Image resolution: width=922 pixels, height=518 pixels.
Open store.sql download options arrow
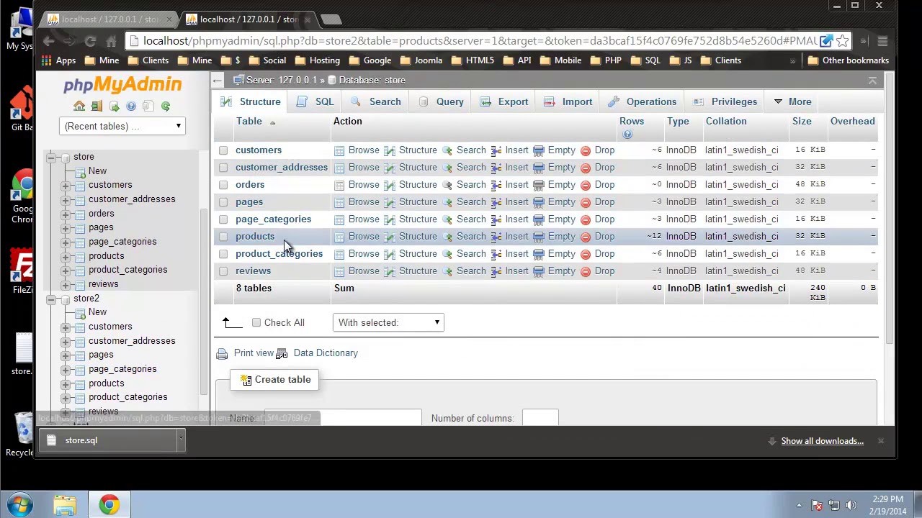181,440
